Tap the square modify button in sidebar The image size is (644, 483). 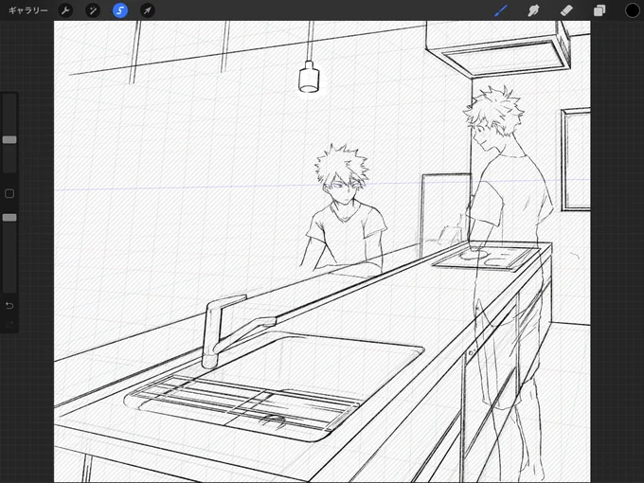(9, 193)
